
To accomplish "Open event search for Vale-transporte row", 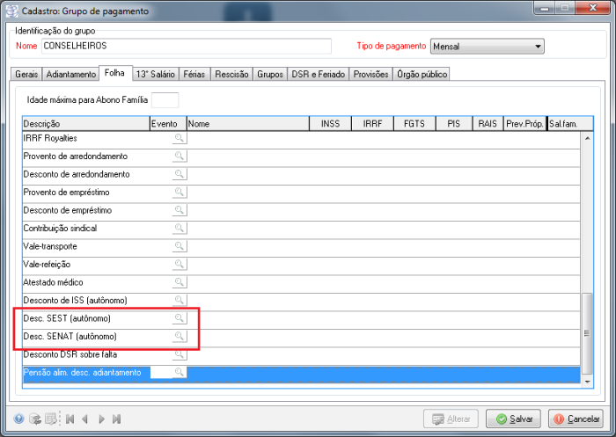I will tap(179, 246).
